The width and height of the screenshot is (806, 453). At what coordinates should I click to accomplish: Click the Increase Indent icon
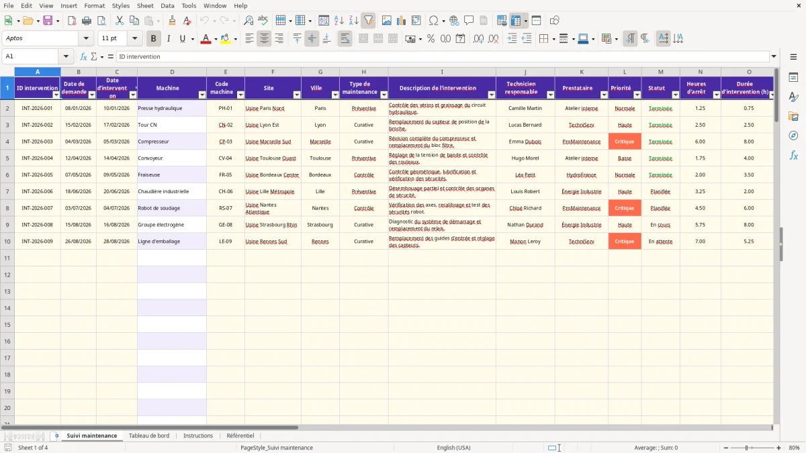512,39
